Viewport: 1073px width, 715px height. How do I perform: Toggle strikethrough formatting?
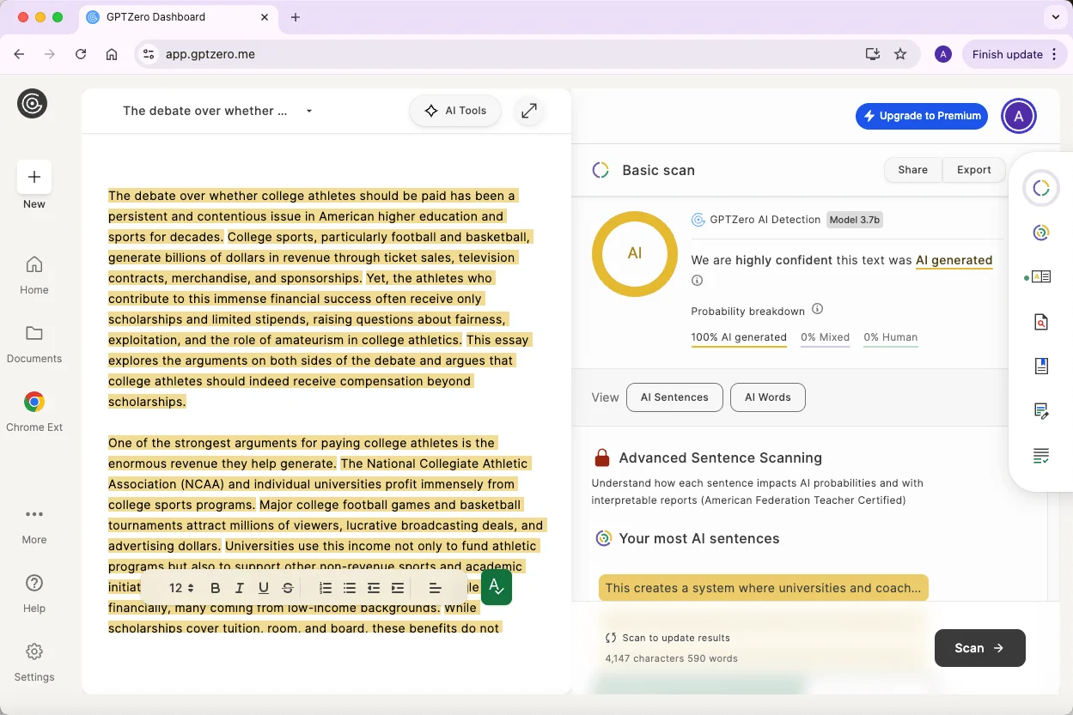pyautogui.click(x=288, y=588)
